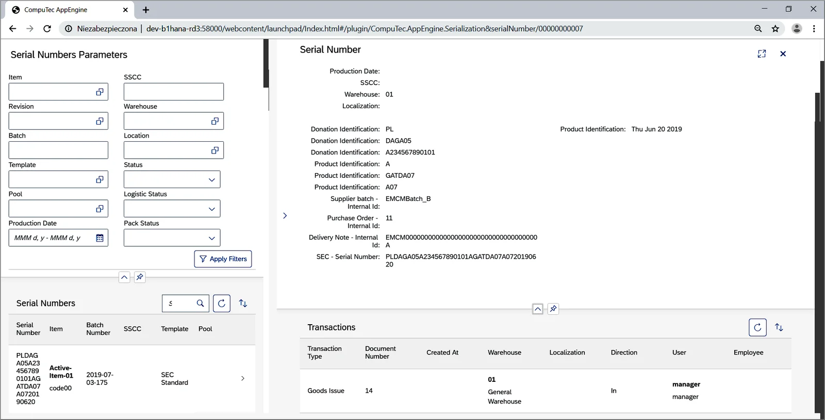Refresh the Transactions table
The height and width of the screenshot is (420, 825).
[757, 327]
